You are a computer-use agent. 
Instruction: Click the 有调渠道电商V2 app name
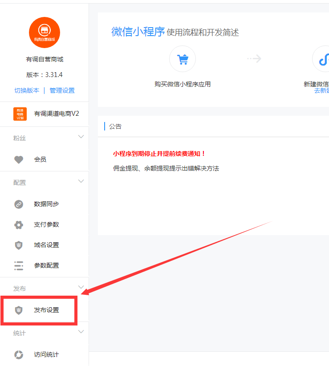[57, 114]
